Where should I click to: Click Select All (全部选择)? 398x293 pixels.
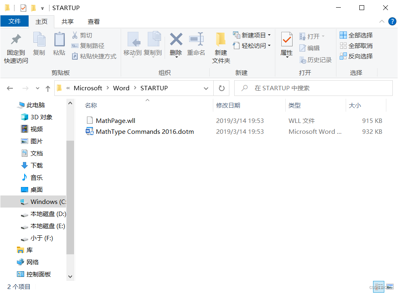356,35
